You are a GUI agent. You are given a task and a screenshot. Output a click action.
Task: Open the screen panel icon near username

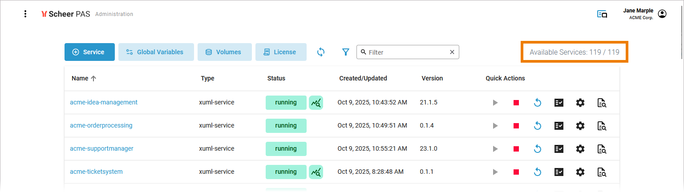pos(602,14)
